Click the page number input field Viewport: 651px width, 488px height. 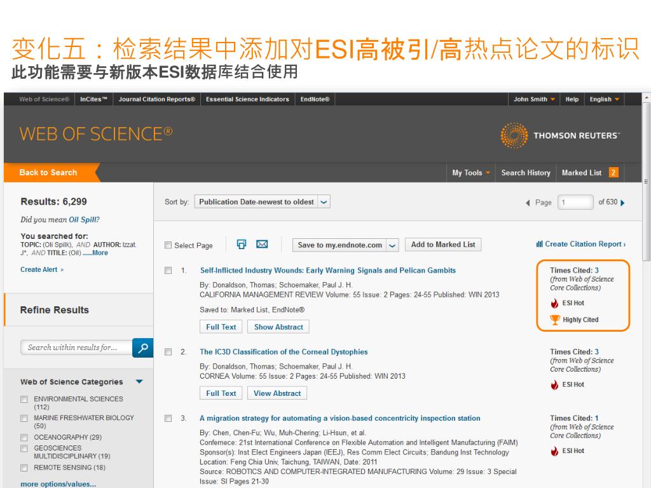coord(575,202)
